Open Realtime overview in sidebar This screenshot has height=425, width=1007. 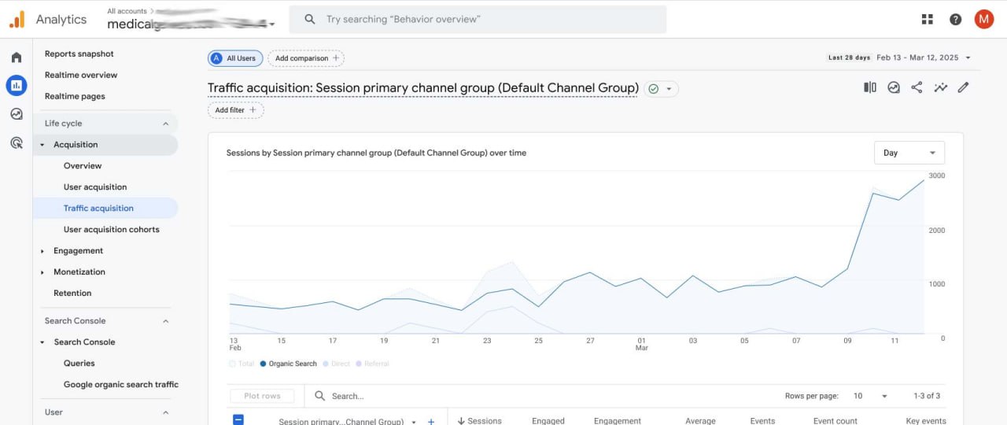pyautogui.click(x=81, y=76)
